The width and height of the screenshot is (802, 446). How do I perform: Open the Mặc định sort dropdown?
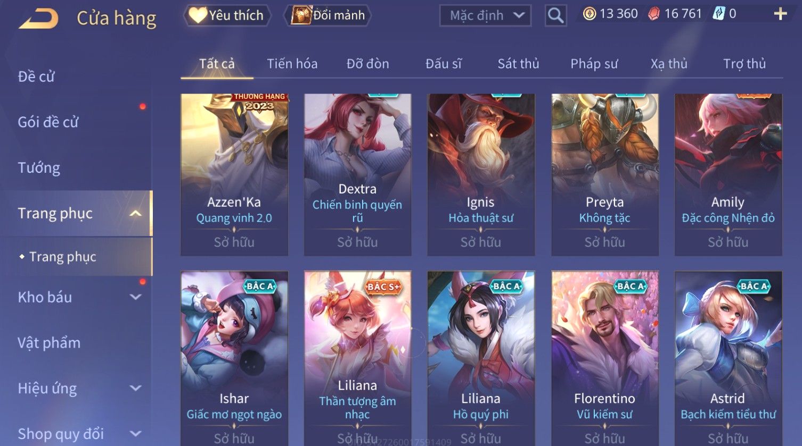(x=485, y=15)
